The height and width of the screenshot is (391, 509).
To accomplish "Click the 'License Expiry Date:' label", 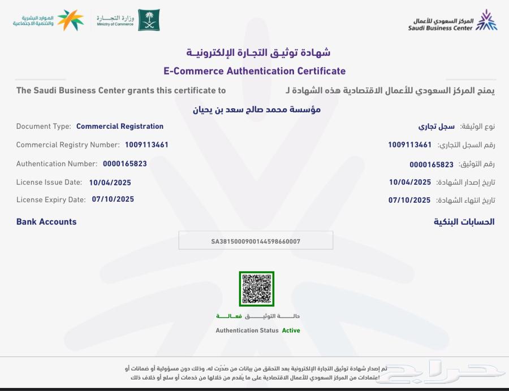I will [51, 199].
